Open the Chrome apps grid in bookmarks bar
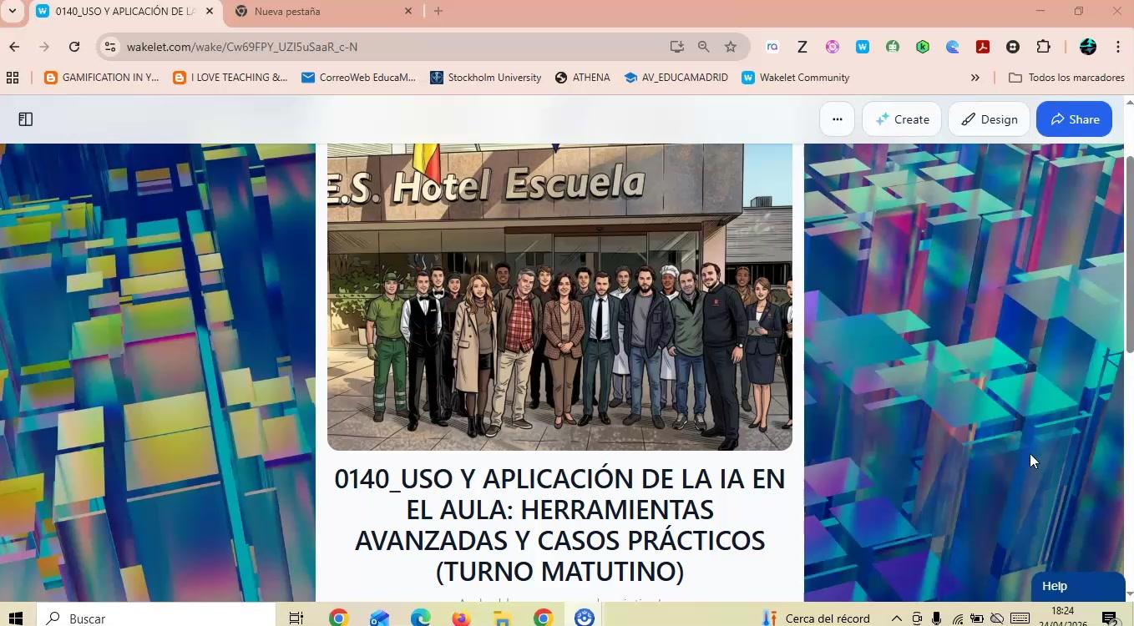1134x626 pixels. click(13, 78)
